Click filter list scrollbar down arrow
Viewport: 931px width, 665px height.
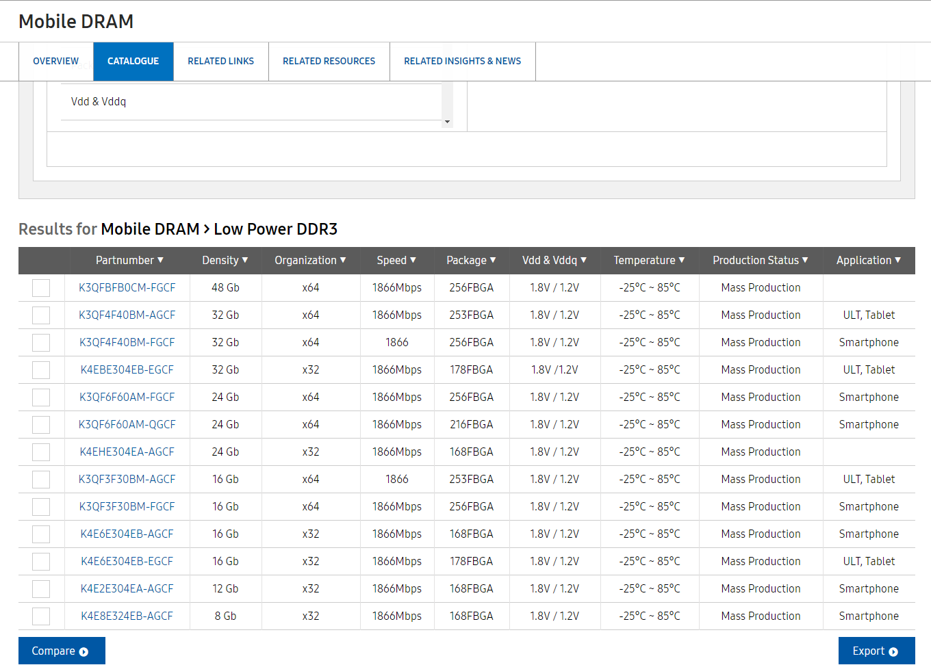[x=447, y=122]
